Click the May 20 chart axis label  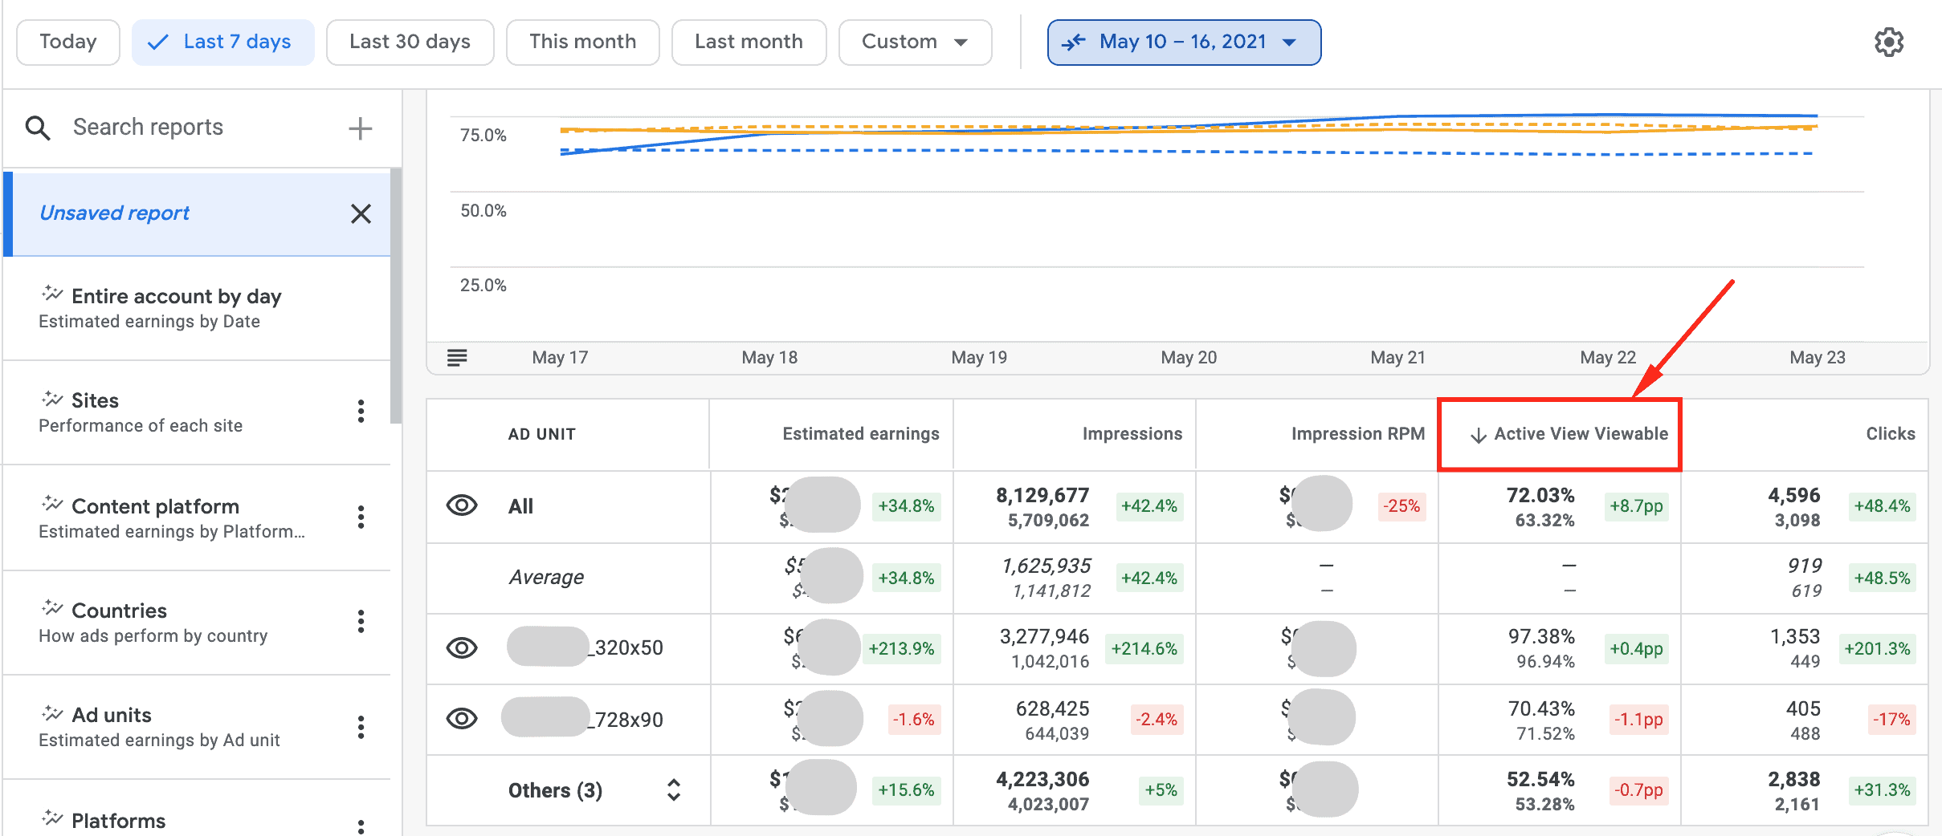(1189, 358)
